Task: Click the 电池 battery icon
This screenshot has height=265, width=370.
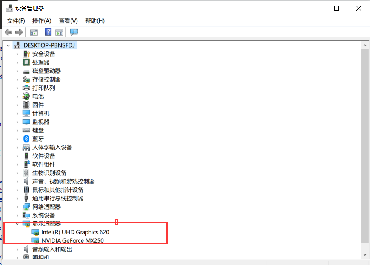Action: [26, 96]
